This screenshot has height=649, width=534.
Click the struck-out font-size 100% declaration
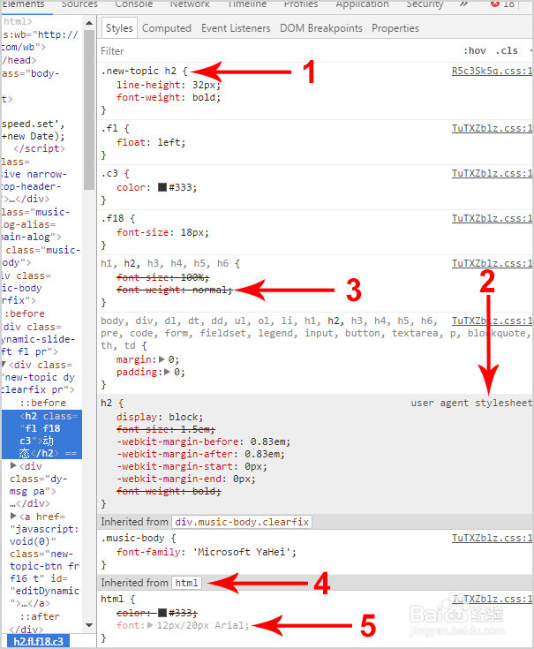pyautogui.click(x=162, y=277)
